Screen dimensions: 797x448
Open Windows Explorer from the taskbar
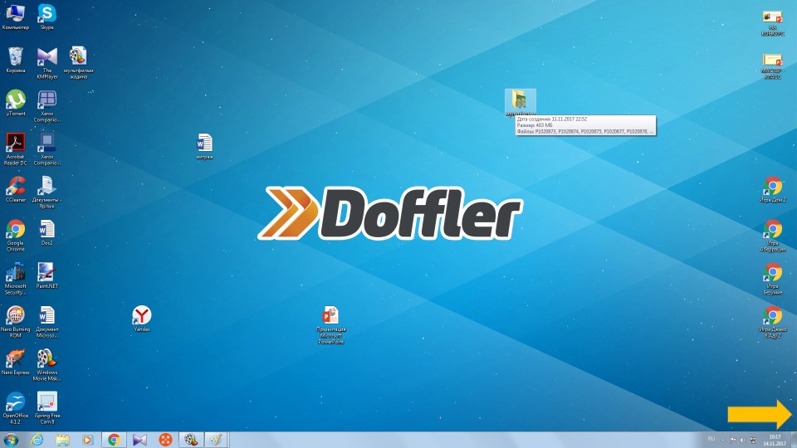click(x=62, y=440)
